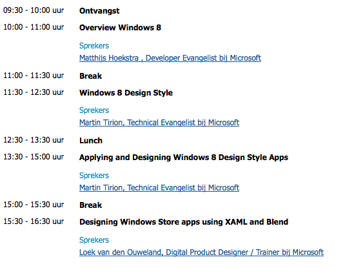Image resolution: width=343 pixels, height=275 pixels.
Task: Click the 09:30 - 10:00 uur time slot
Action: (34, 10)
